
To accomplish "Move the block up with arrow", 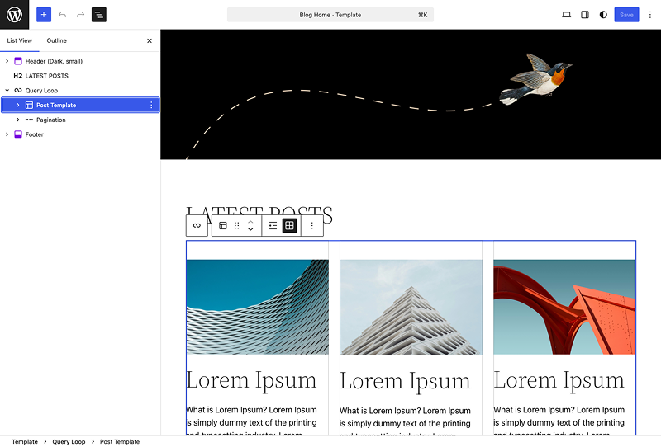I will (250, 222).
